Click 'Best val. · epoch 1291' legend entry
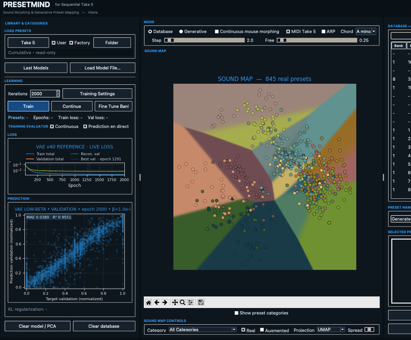Image resolution: width=411 pixels, height=340 pixels. pyautogui.click(x=96, y=159)
